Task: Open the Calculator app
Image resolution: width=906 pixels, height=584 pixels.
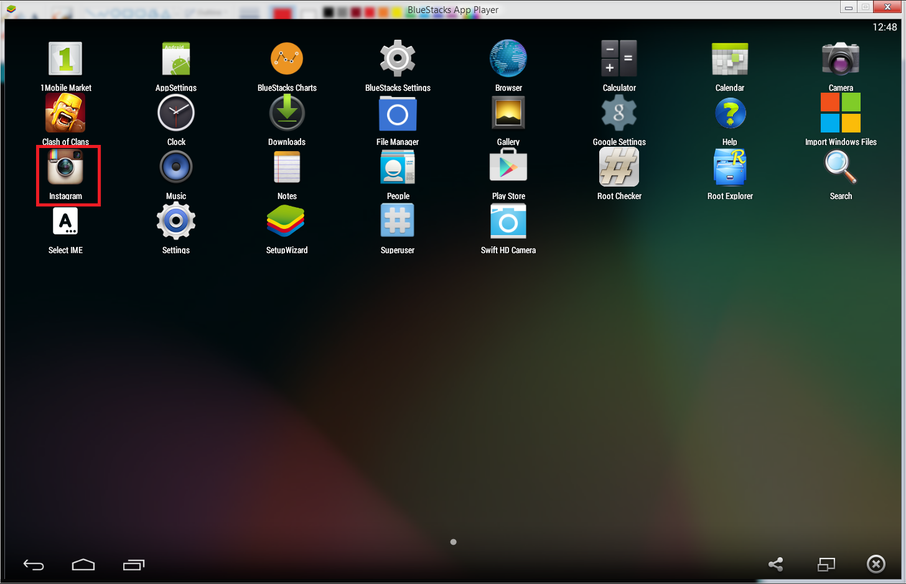Action: pos(619,59)
